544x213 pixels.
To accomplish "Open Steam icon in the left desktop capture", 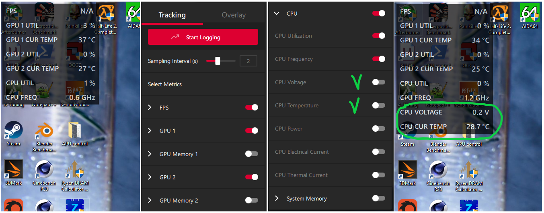I will (x=13, y=131).
